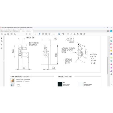
Task: Click the bookmark star icon in the toolbar
Action: click(5, 34)
